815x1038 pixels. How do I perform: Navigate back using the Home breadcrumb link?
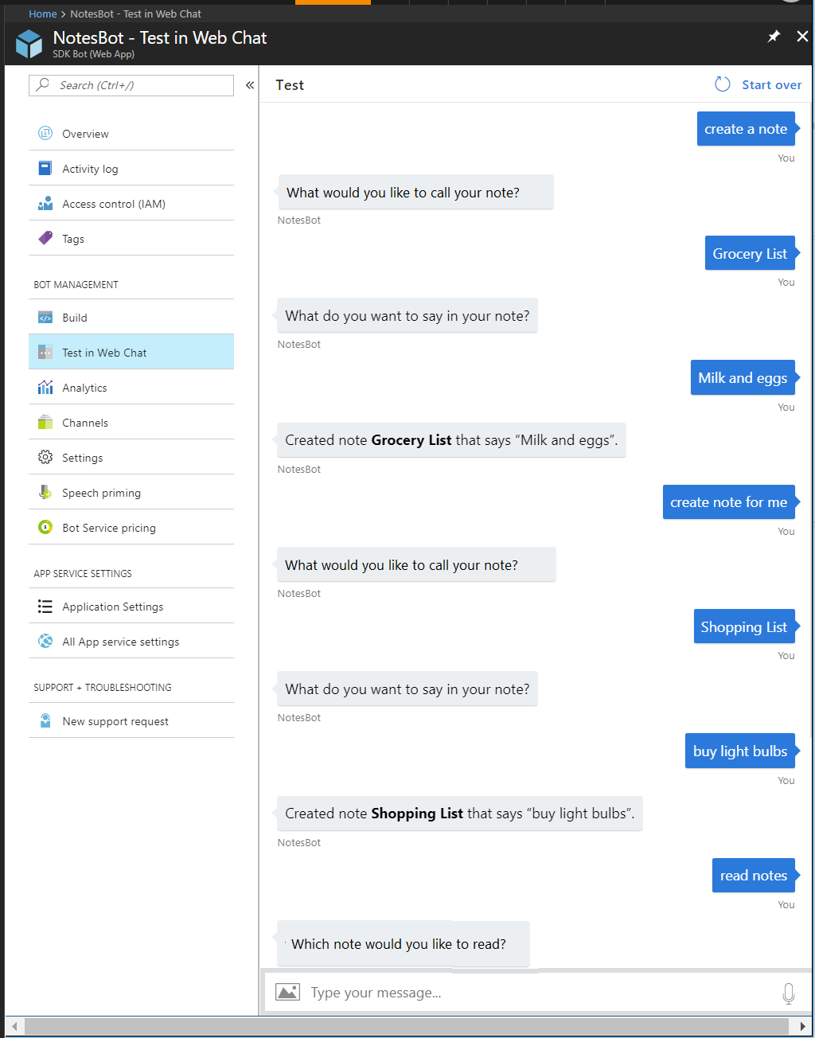(43, 14)
